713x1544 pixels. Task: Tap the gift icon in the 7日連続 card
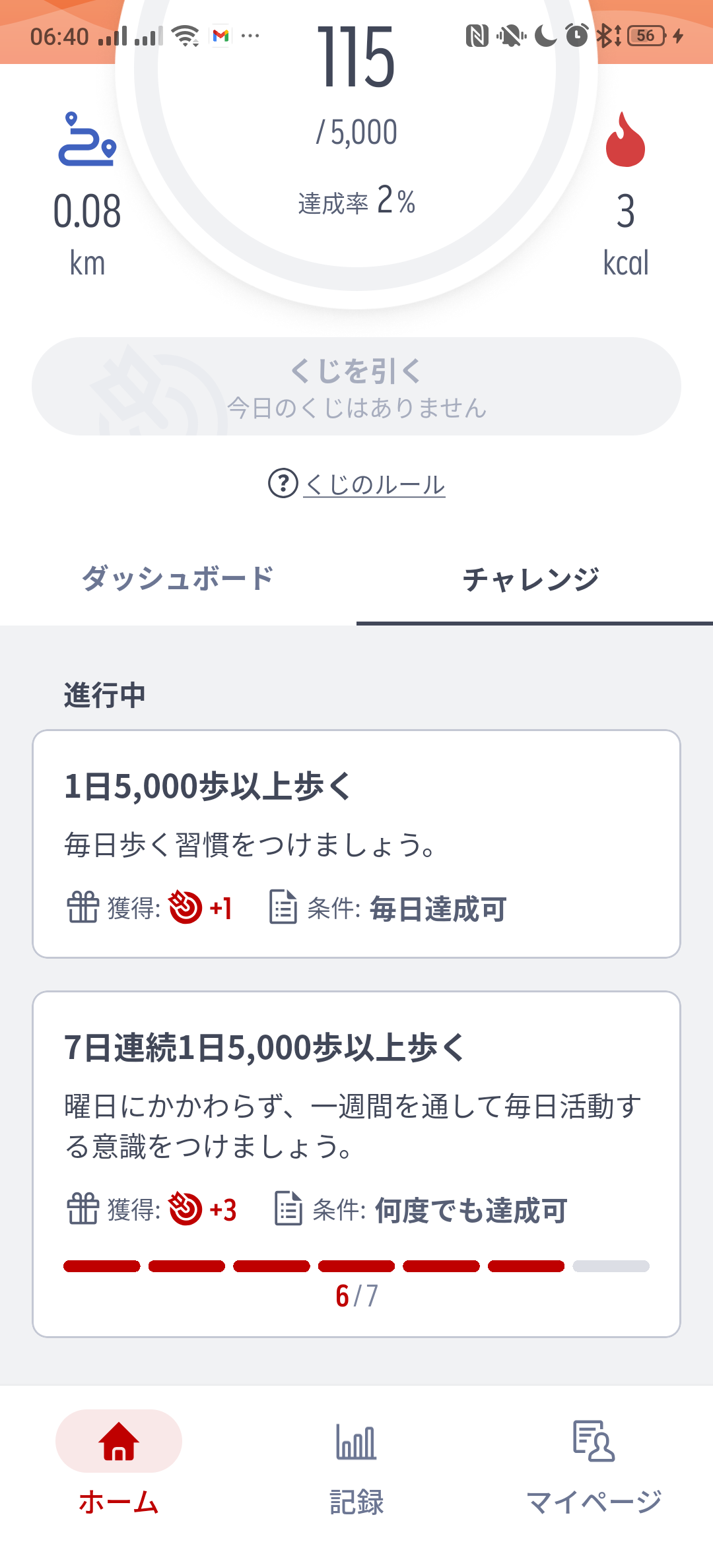coord(83,1208)
